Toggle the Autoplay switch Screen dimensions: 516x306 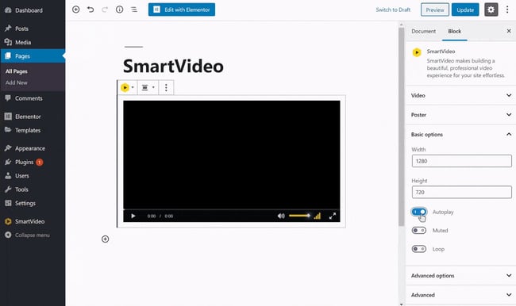pos(419,212)
